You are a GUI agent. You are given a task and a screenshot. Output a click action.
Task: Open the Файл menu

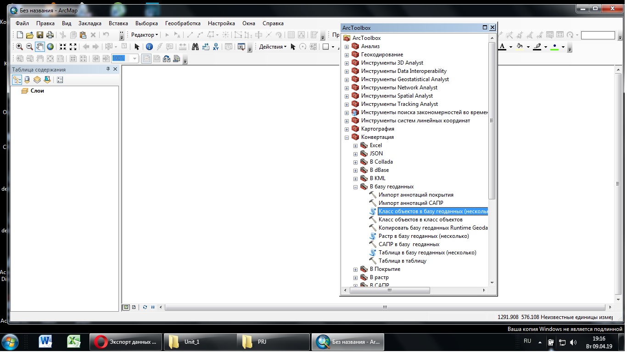click(x=22, y=23)
